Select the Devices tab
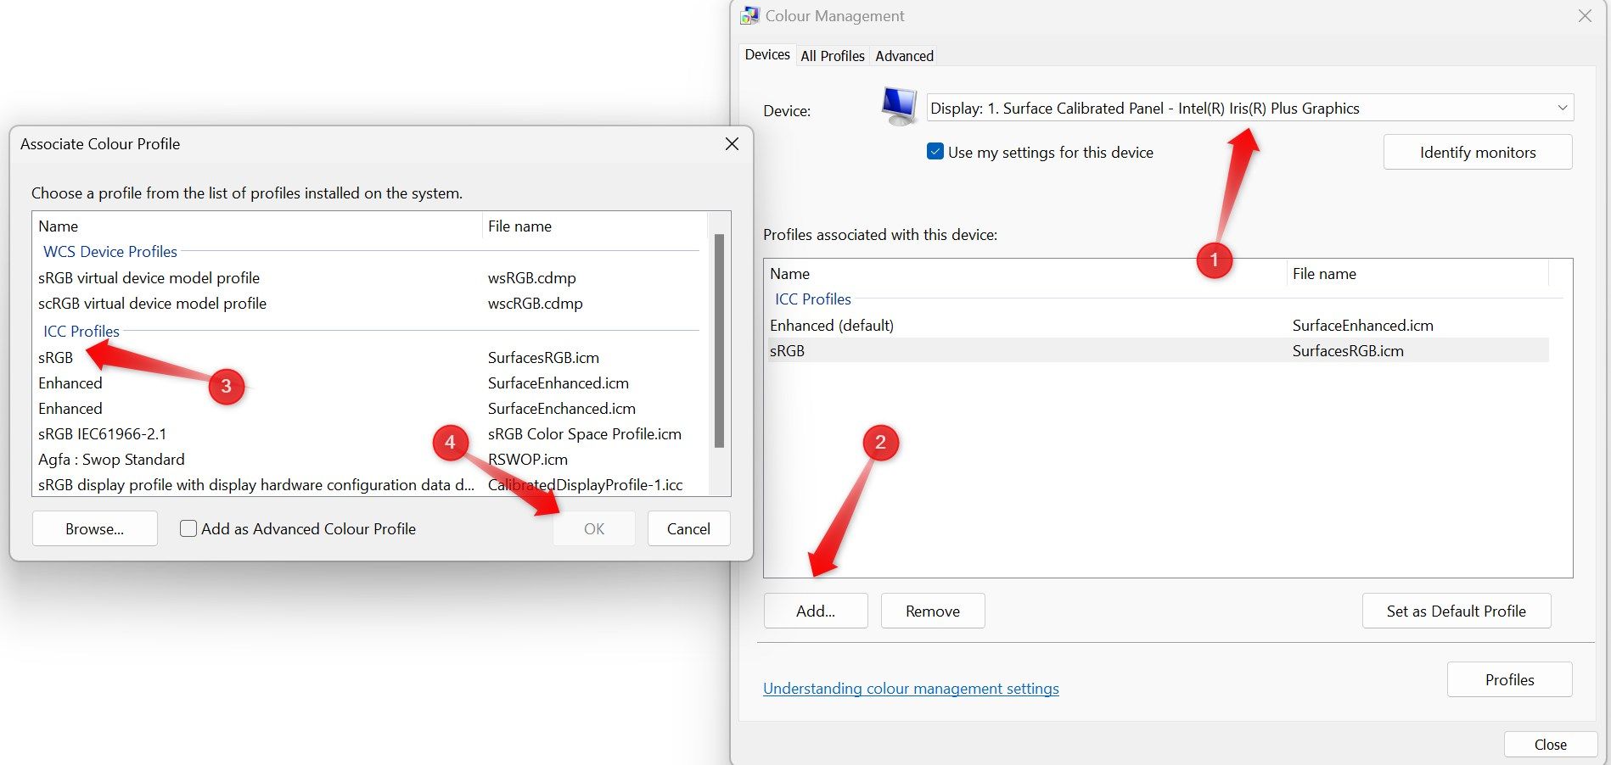This screenshot has width=1611, height=765. [766, 54]
